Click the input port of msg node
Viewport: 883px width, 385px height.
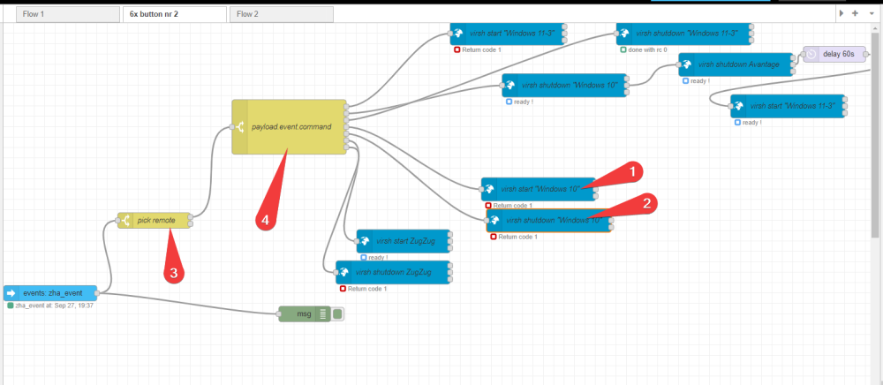pyautogui.click(x=279, y=314)
